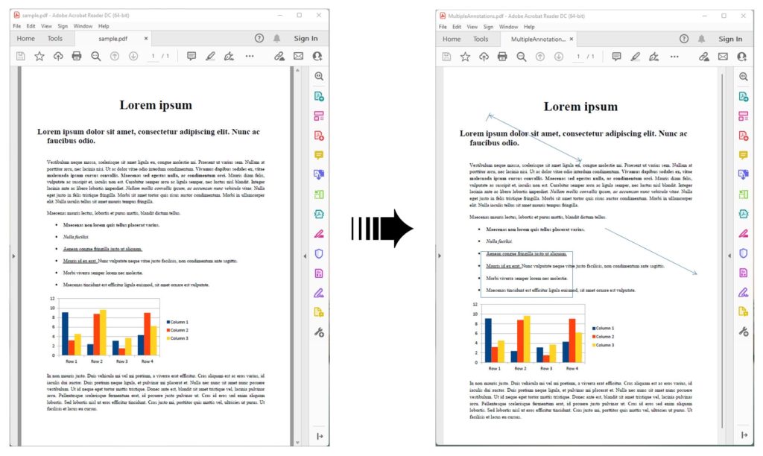Image resolution: width=763 pixels, height=456 pixels.
Task: Expand left navigation pane in sample.pdf window
Action: coord(13,256)
